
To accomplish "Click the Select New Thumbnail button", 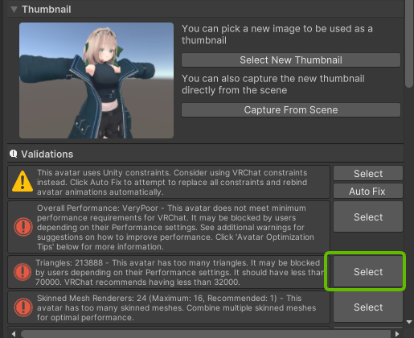I will pos(291,60).
